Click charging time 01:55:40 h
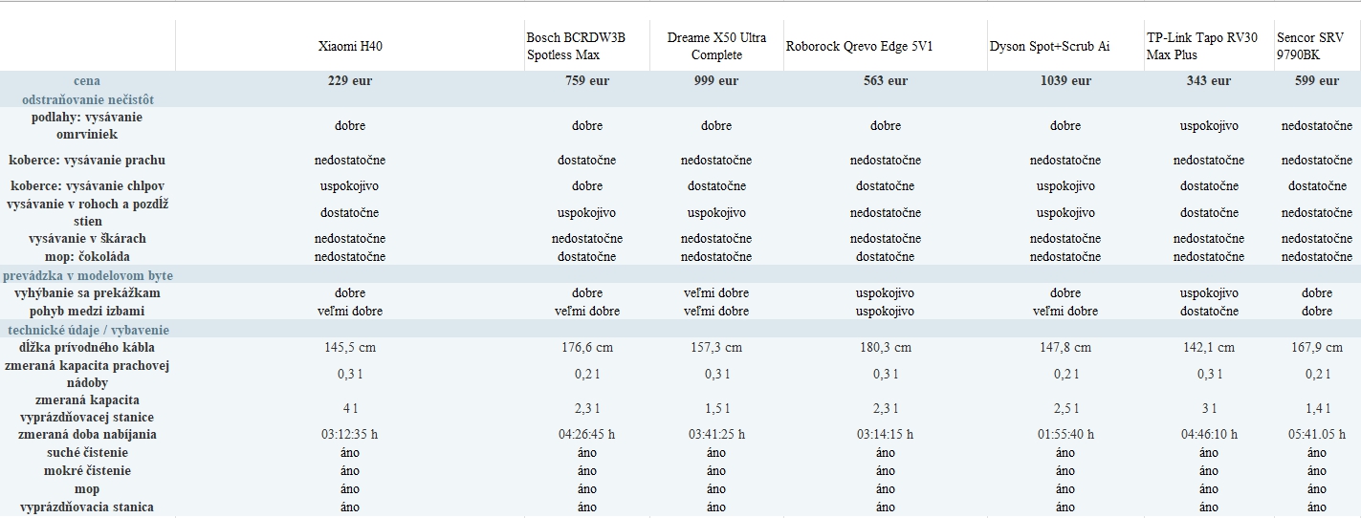This screenshot has height=518, width=1361. tap(1065, 434)
